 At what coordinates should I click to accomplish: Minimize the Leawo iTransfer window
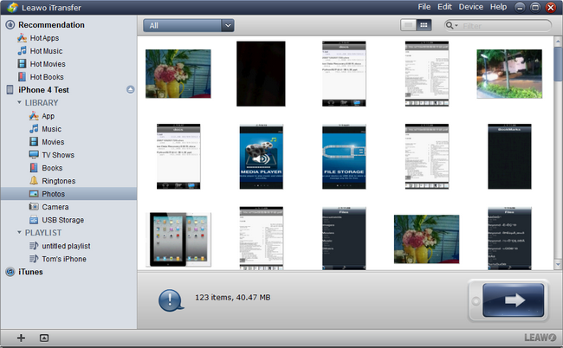point(520,7)
